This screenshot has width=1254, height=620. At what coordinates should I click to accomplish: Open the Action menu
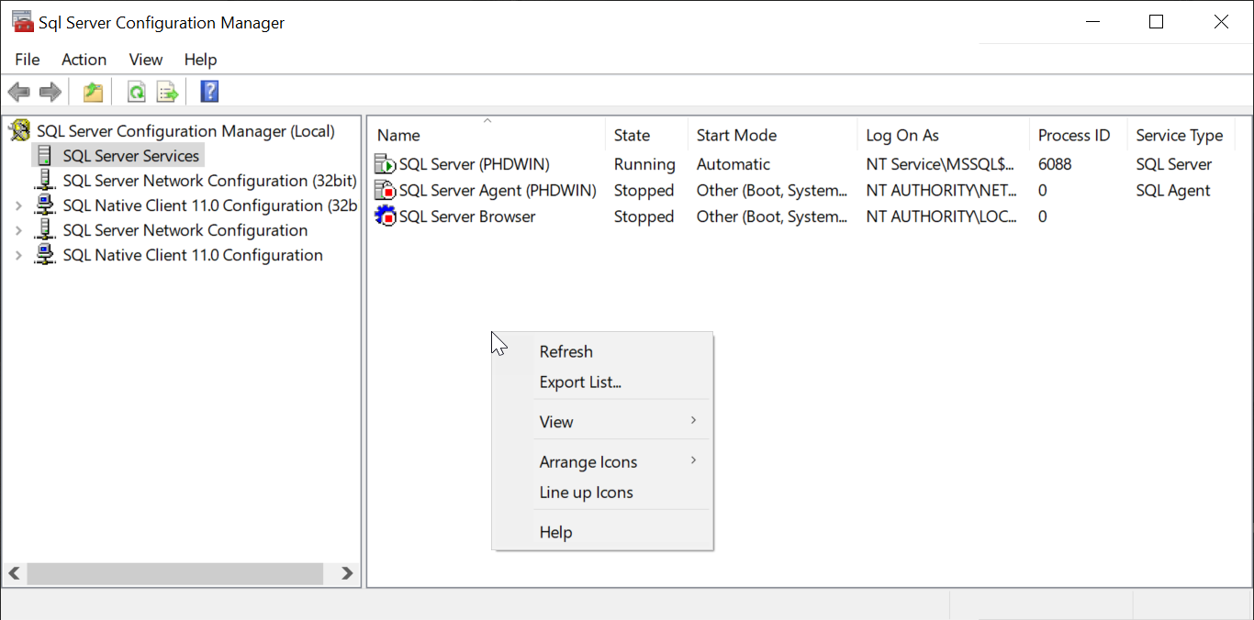pyautogui.click(x=84, y=60)
